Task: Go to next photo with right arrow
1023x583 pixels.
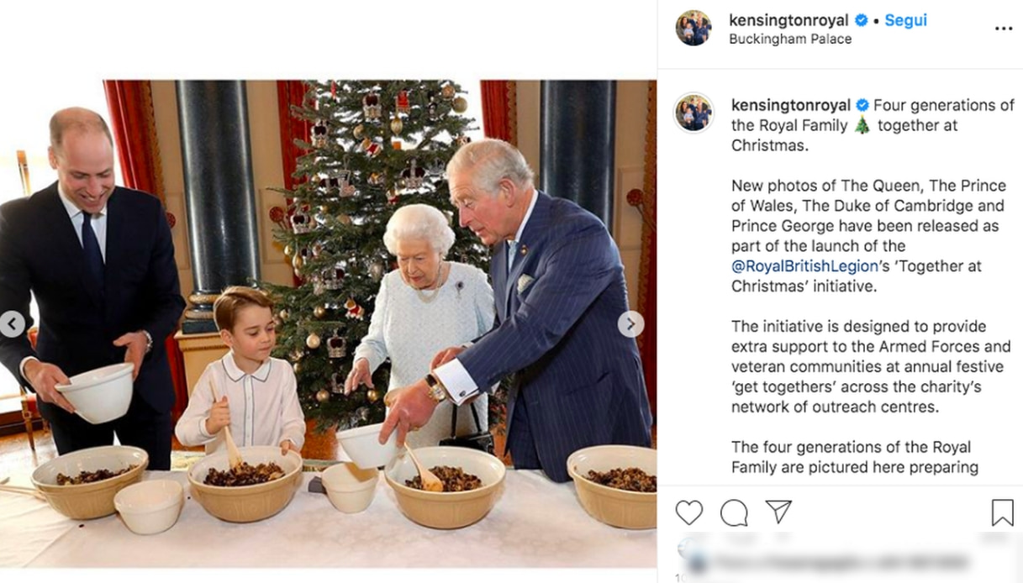Action: click(x=631, y=323)
